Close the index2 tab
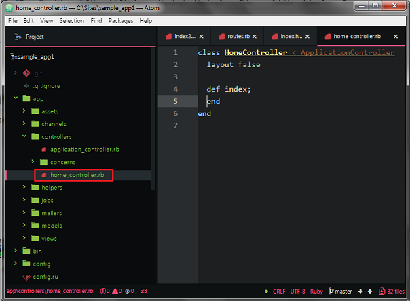 [202, 37]
